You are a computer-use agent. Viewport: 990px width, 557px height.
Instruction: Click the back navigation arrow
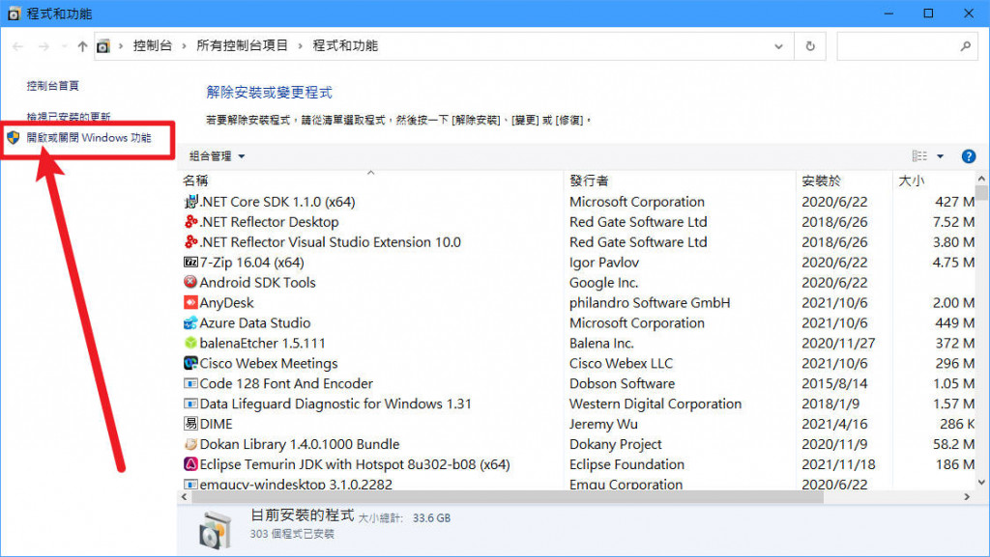[x=17, y=46]
